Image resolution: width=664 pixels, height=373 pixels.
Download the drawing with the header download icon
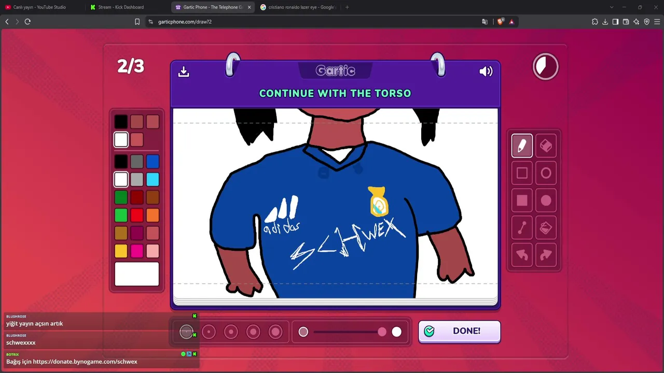pyautogui.click(x=184, y=71)
